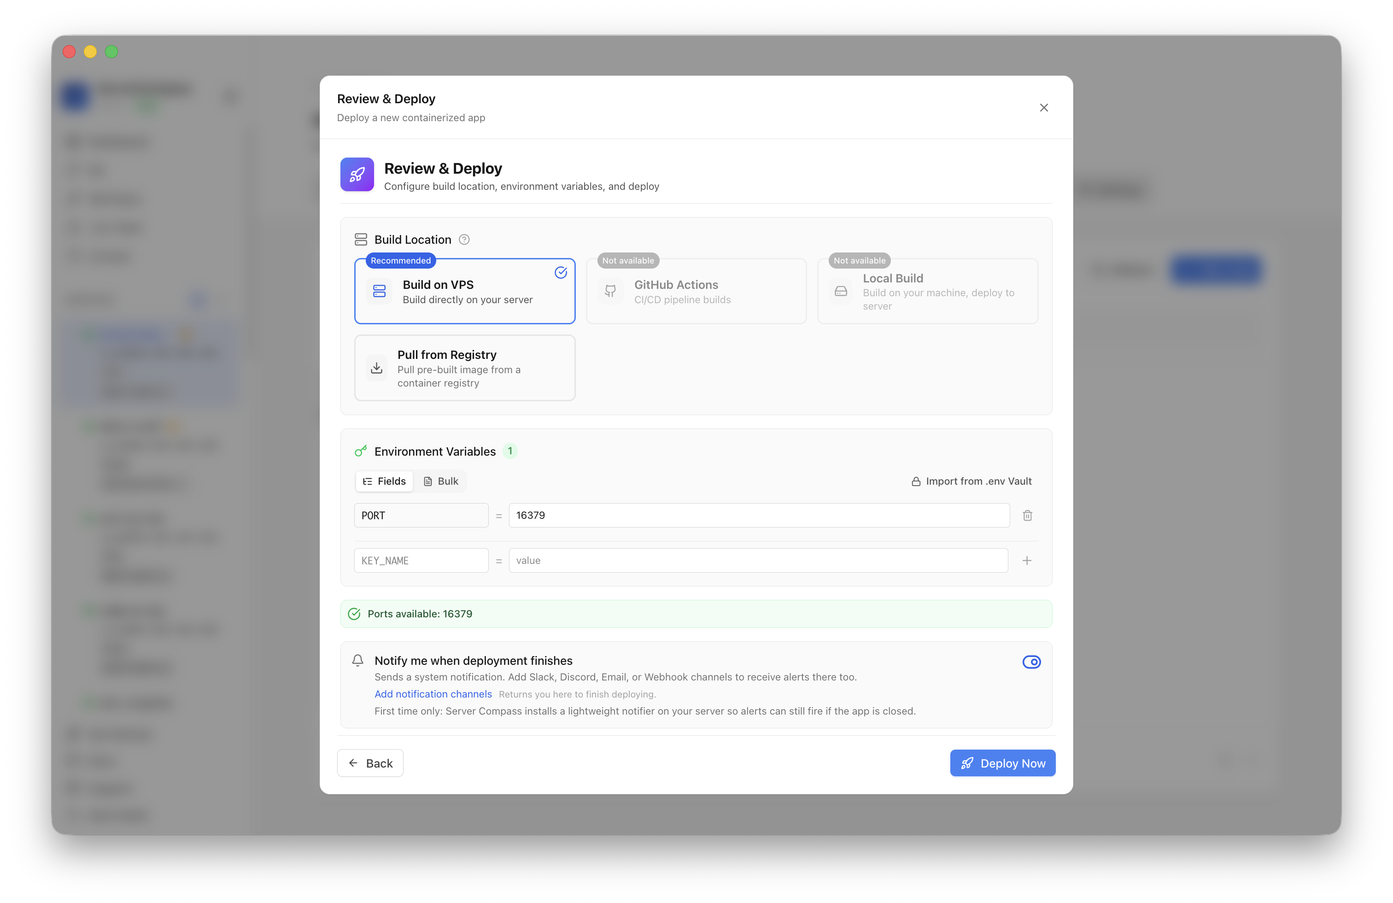Open Add notification channels link
1393x903 pixels.
coord(433,693)
